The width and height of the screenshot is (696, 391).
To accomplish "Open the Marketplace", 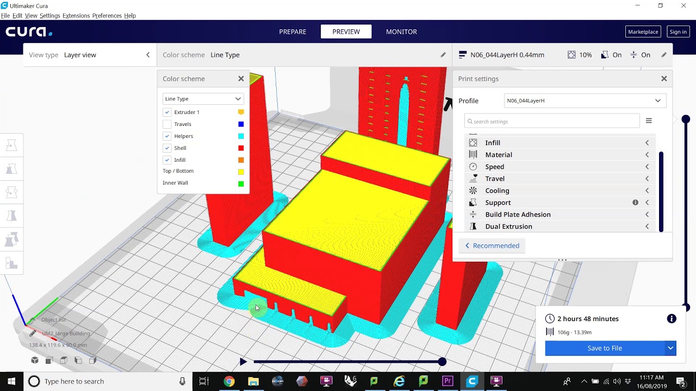I will pyautogui.click(x=643, y=31).
